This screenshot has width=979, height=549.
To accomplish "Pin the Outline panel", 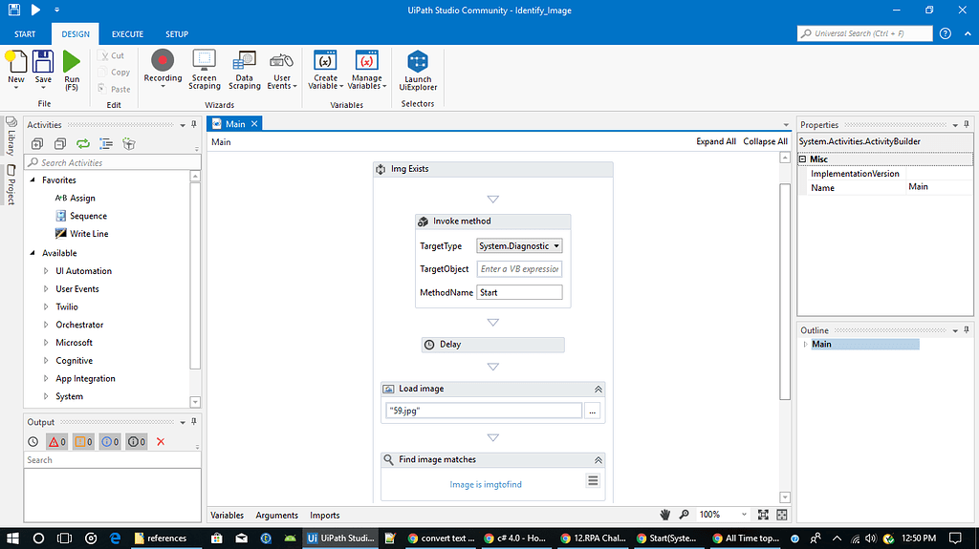I will tap(967, 330).
